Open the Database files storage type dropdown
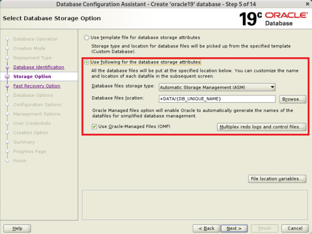Image resolution: width=312 pixels, height=234 pixels. [217, 87]
